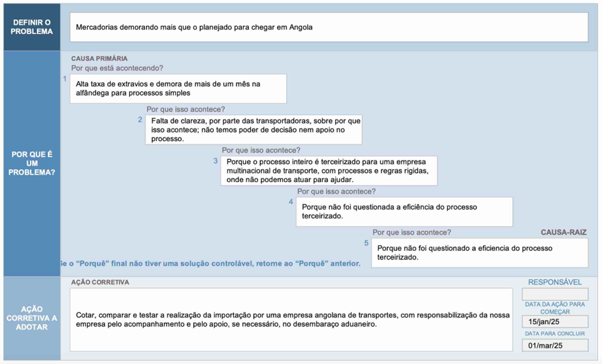Click the 'RESPONSÁVEL' heading
Image resolution: width=602 pixels, height=364 pixels.
tap(555, 282)
